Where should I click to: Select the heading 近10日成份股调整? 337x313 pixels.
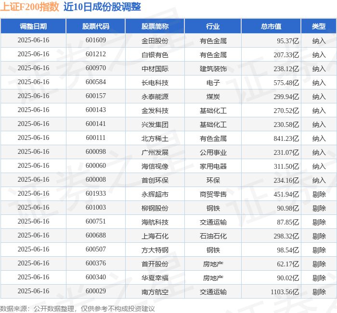[102, 7]
